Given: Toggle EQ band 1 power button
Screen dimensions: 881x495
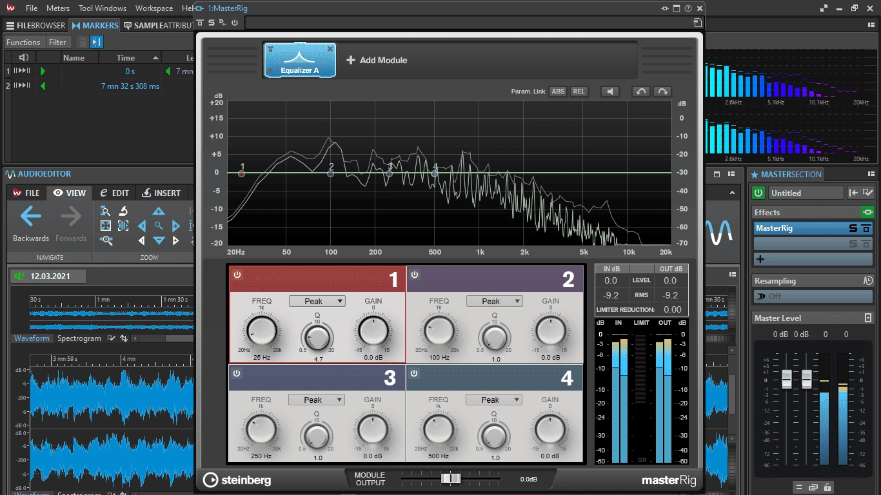Looking at the screenshot, I should tap(237, 275).
